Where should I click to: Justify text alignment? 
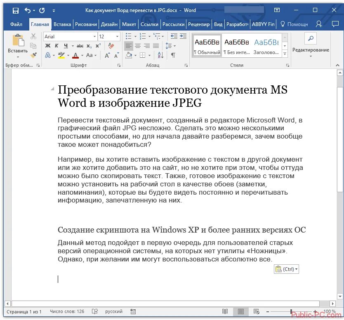point(156,46)
